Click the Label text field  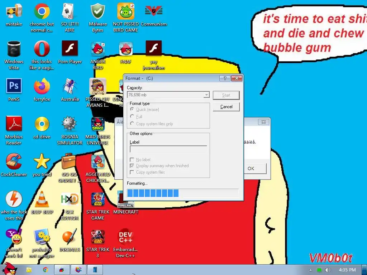coord(168,149)
